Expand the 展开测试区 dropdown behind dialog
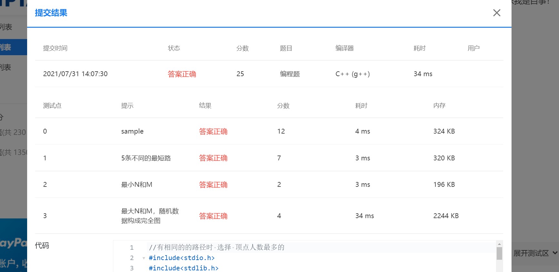This screenshot has width=559, height=272. (535, 253)
